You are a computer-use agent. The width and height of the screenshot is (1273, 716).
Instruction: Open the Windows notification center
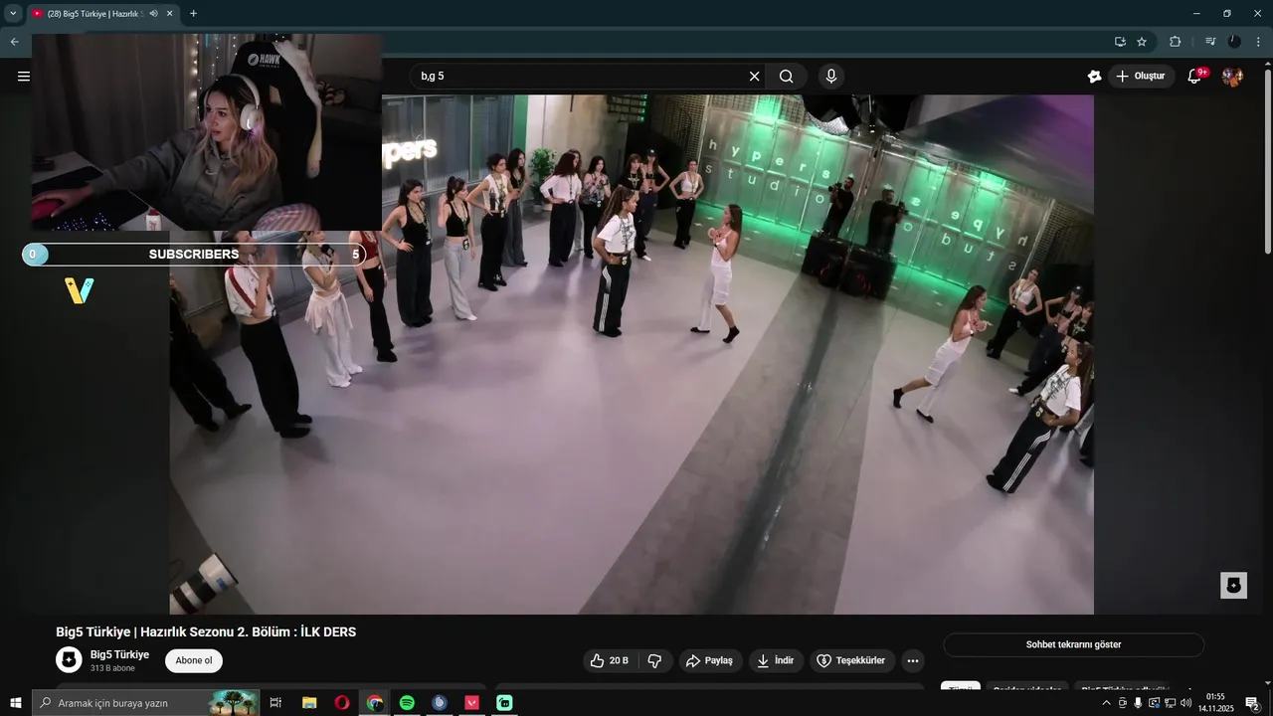(1253, 703)
